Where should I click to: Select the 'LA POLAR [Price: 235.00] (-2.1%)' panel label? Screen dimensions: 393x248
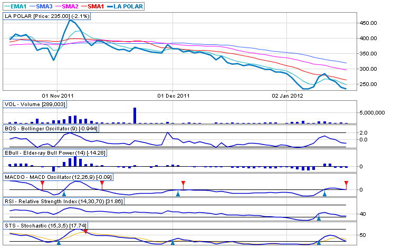coord(47,16)
